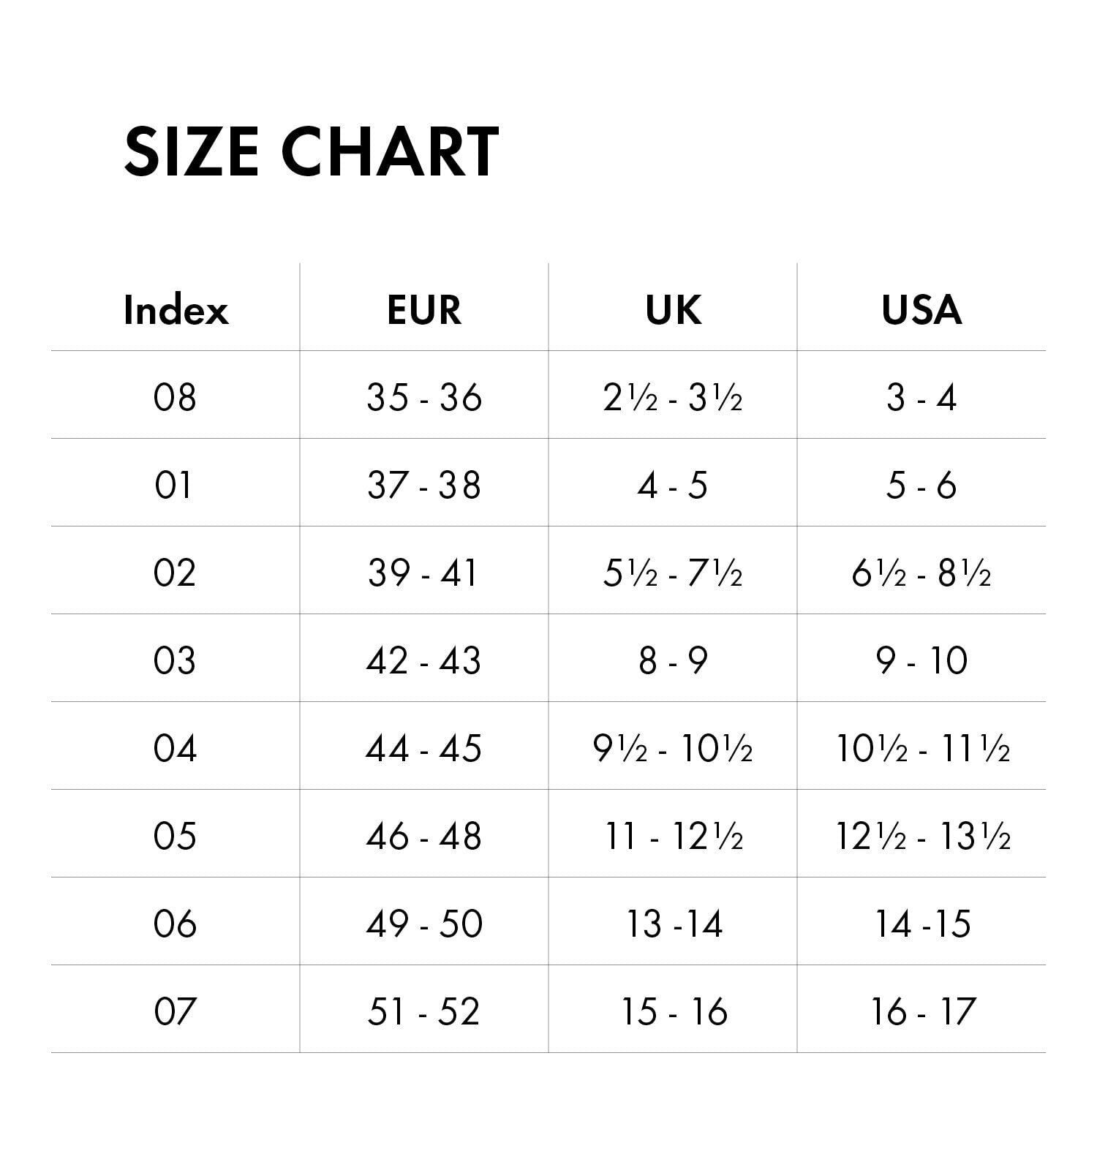The height and width of the screenshot is (1170, 1097).
Task: Click index 06 in the table
Action: [x=175, y=924]
